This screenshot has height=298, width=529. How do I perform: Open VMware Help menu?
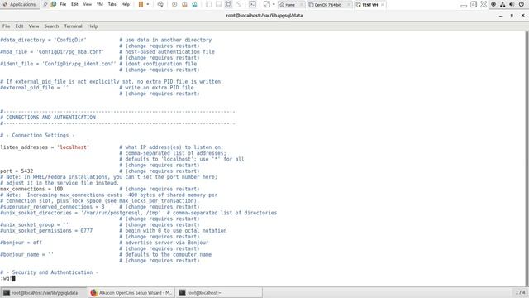click(125, 4)
